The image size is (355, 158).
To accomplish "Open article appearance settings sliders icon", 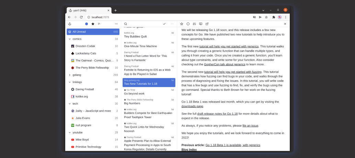I will tap(194, 24).
